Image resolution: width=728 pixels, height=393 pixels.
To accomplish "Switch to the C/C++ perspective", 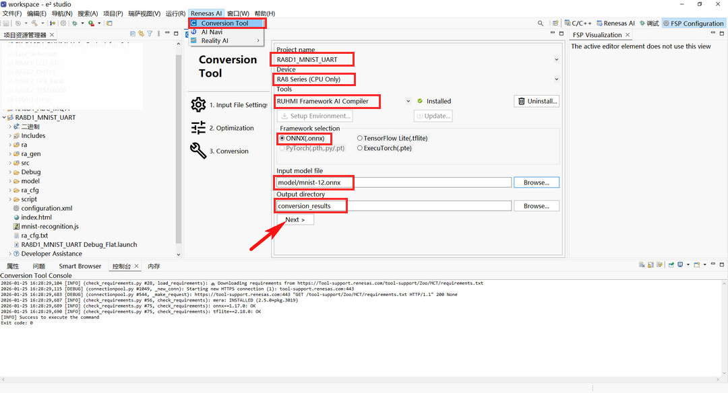I will tap(578, 23).
